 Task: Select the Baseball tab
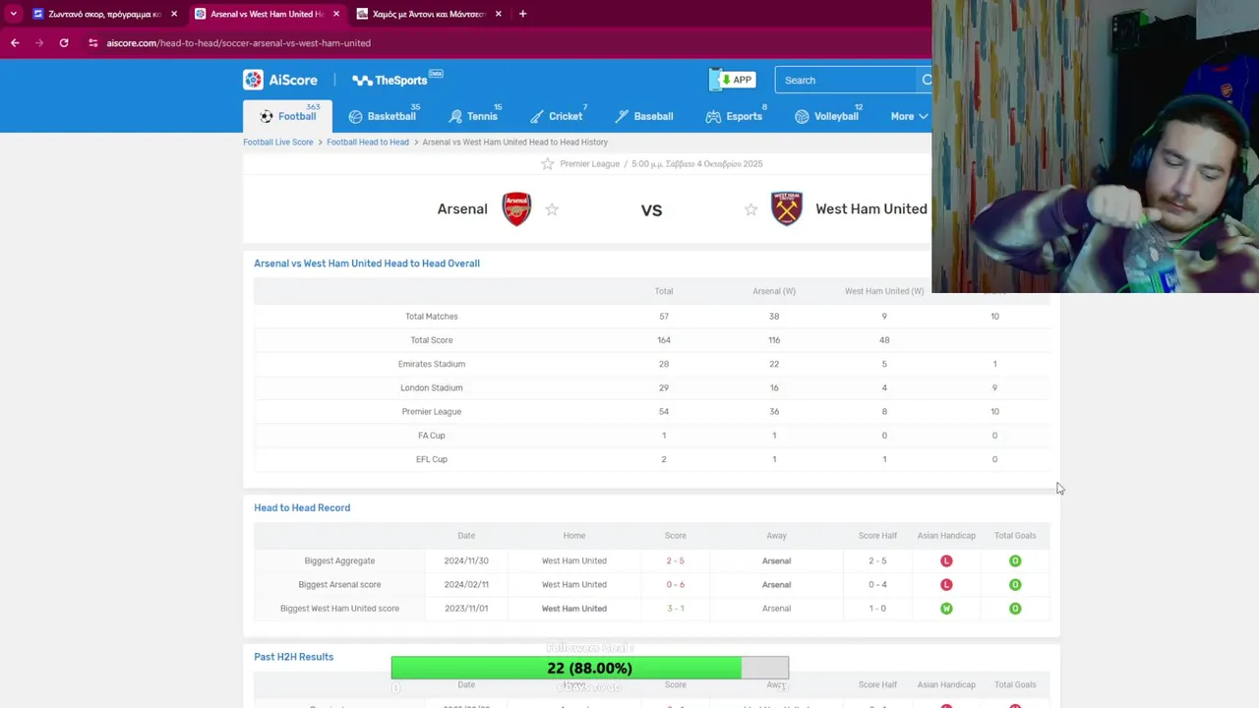[x=644, y=116]
